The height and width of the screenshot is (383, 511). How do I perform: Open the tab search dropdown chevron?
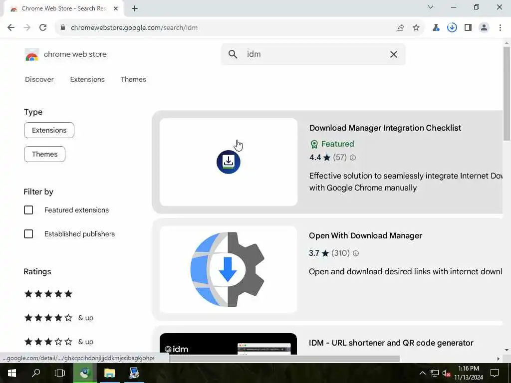pos(431,7)
